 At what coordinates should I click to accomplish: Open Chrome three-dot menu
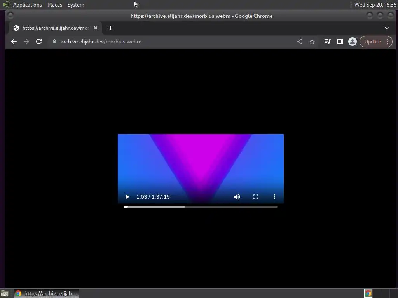(388, 42)
